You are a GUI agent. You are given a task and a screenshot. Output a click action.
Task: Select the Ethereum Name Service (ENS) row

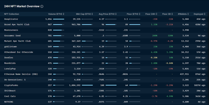pyautogui.click(x=20, y=74)
